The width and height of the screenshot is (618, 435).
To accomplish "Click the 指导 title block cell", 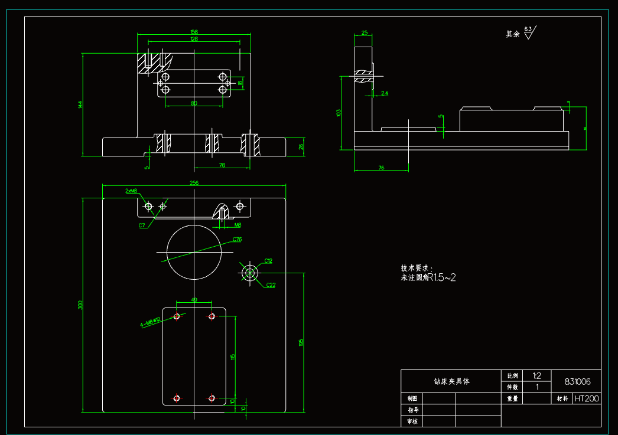I will pyautogui.click(x=412, y=410).
